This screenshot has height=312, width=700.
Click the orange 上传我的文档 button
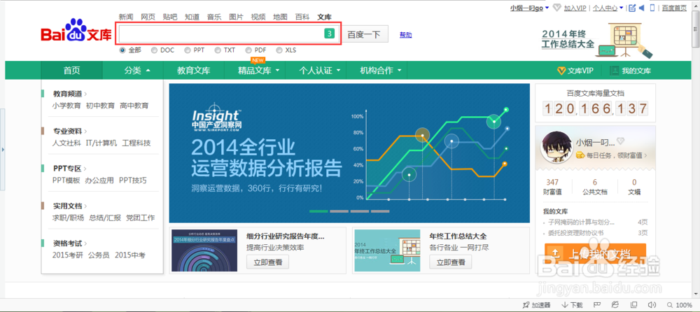[596, 253]
